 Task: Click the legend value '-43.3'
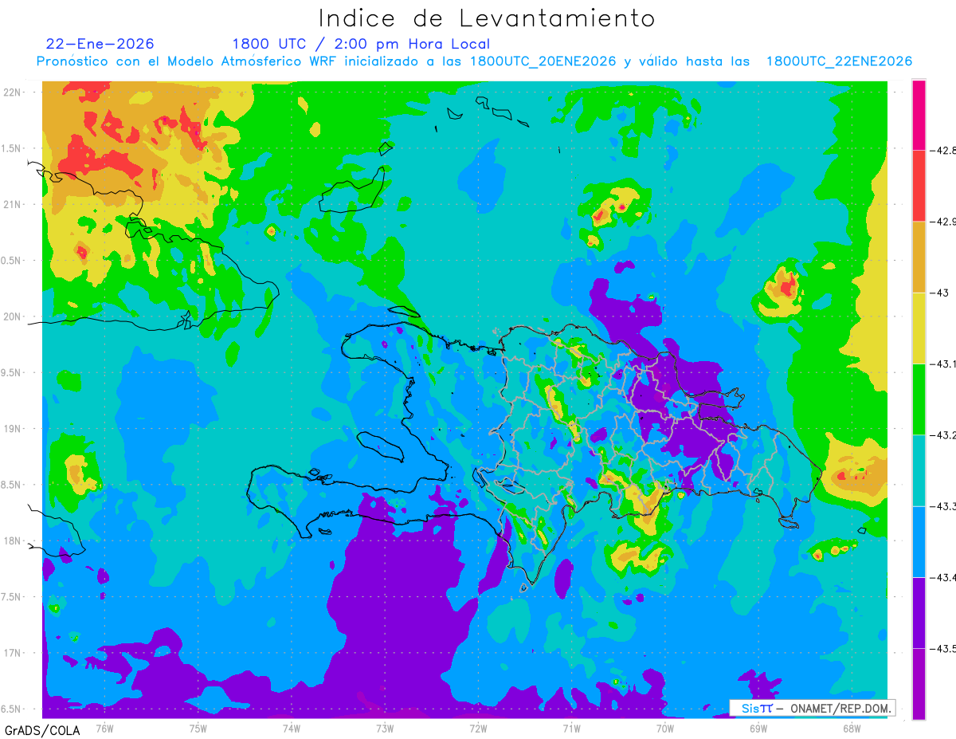click(942, 506)
